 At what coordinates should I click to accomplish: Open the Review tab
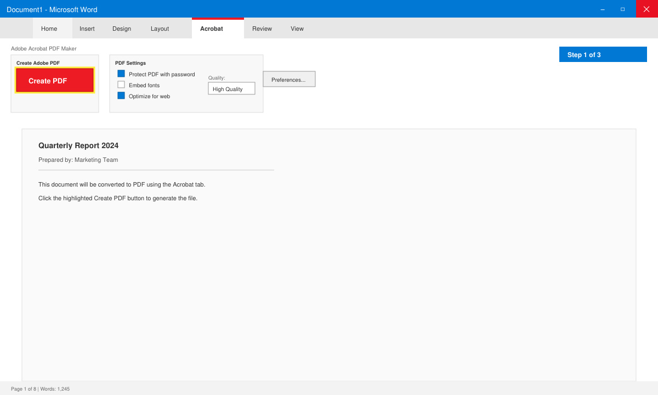(262, 29)
